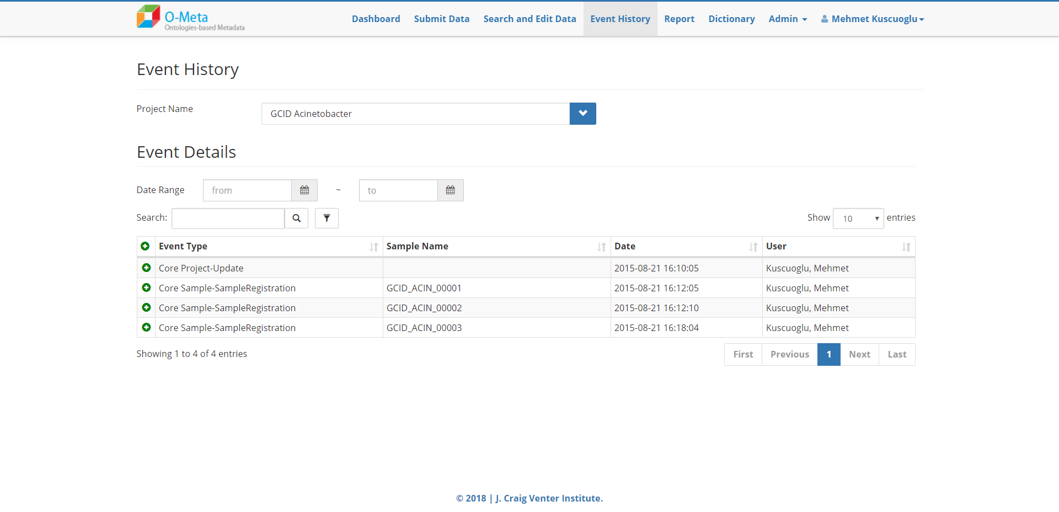Open the Show entries count dropdown

point(858,218)
